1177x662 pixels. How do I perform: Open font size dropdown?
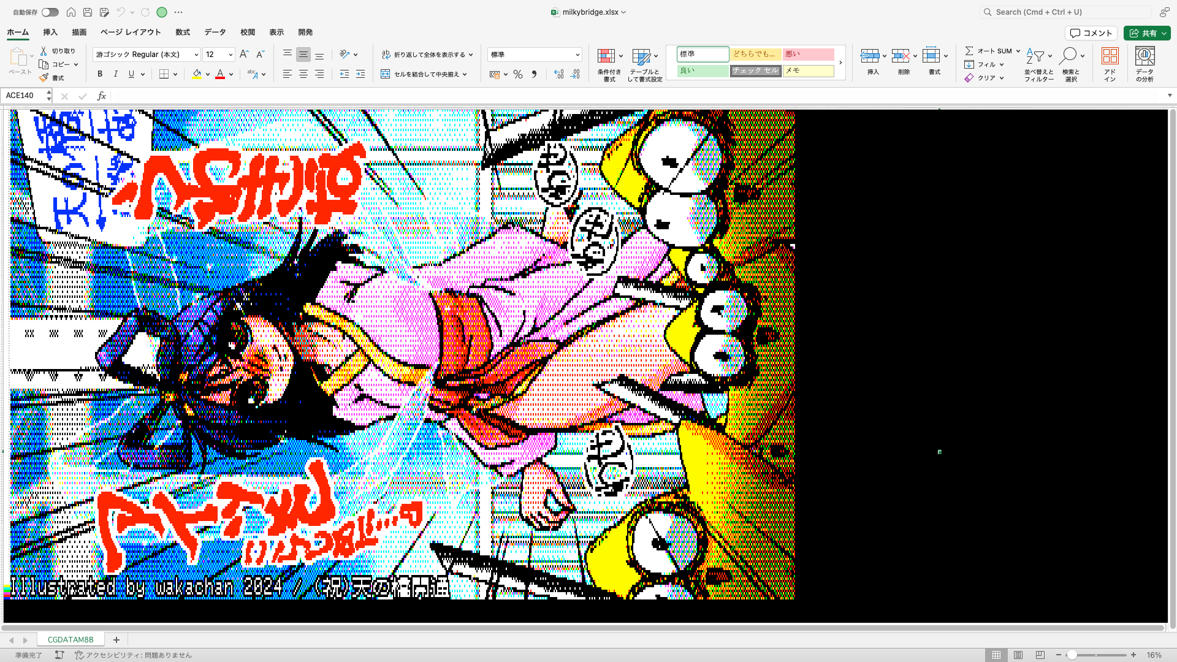230,55
